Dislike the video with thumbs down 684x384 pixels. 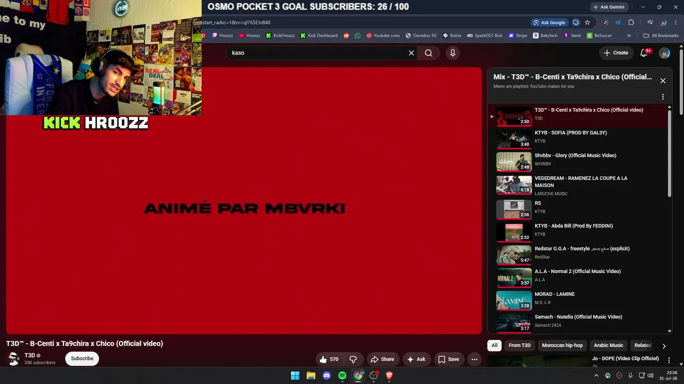tap(353, 359)
